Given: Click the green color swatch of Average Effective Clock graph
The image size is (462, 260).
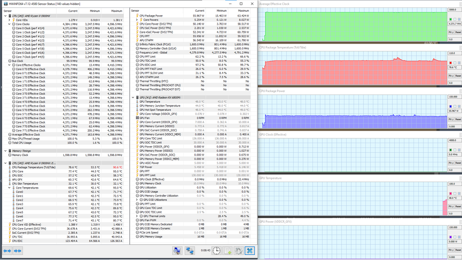Looking at the screenshot, I should [x=450, y=19].
